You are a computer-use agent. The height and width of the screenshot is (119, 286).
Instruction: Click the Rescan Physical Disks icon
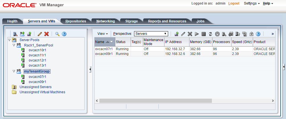click(x=231, y=34)
